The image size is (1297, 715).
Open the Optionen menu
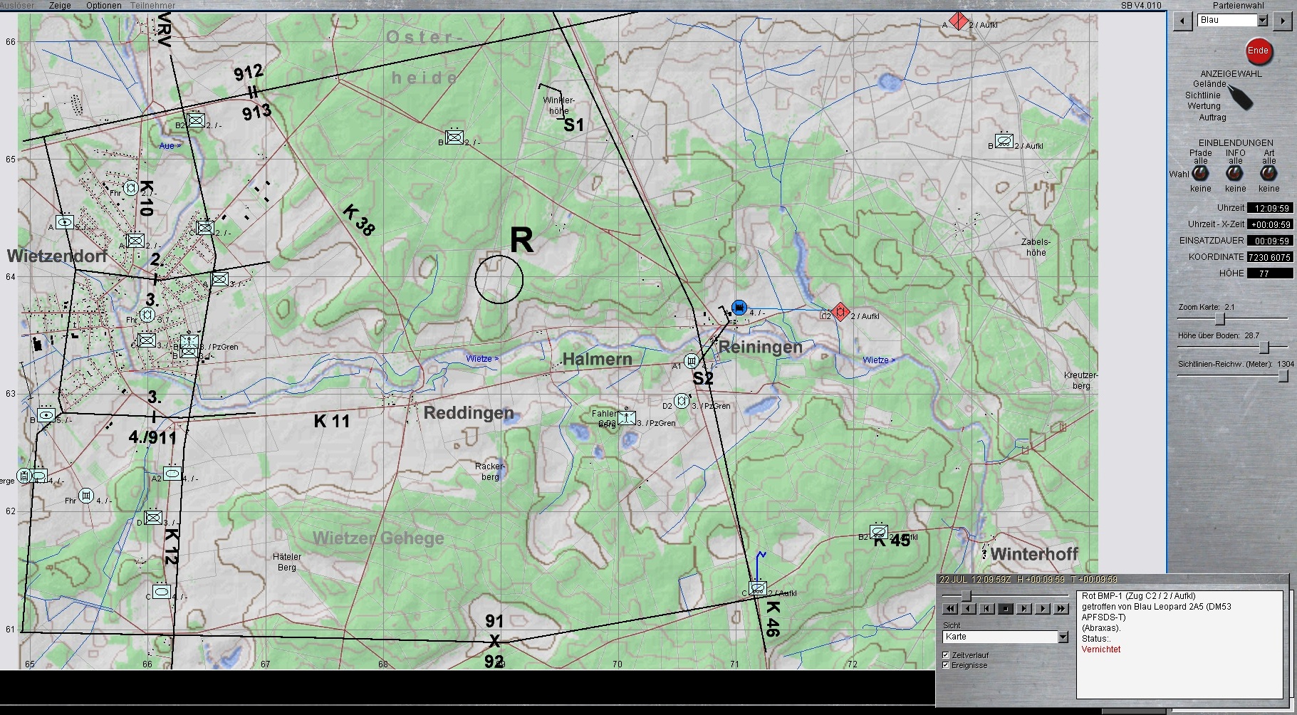coord(103,5)
